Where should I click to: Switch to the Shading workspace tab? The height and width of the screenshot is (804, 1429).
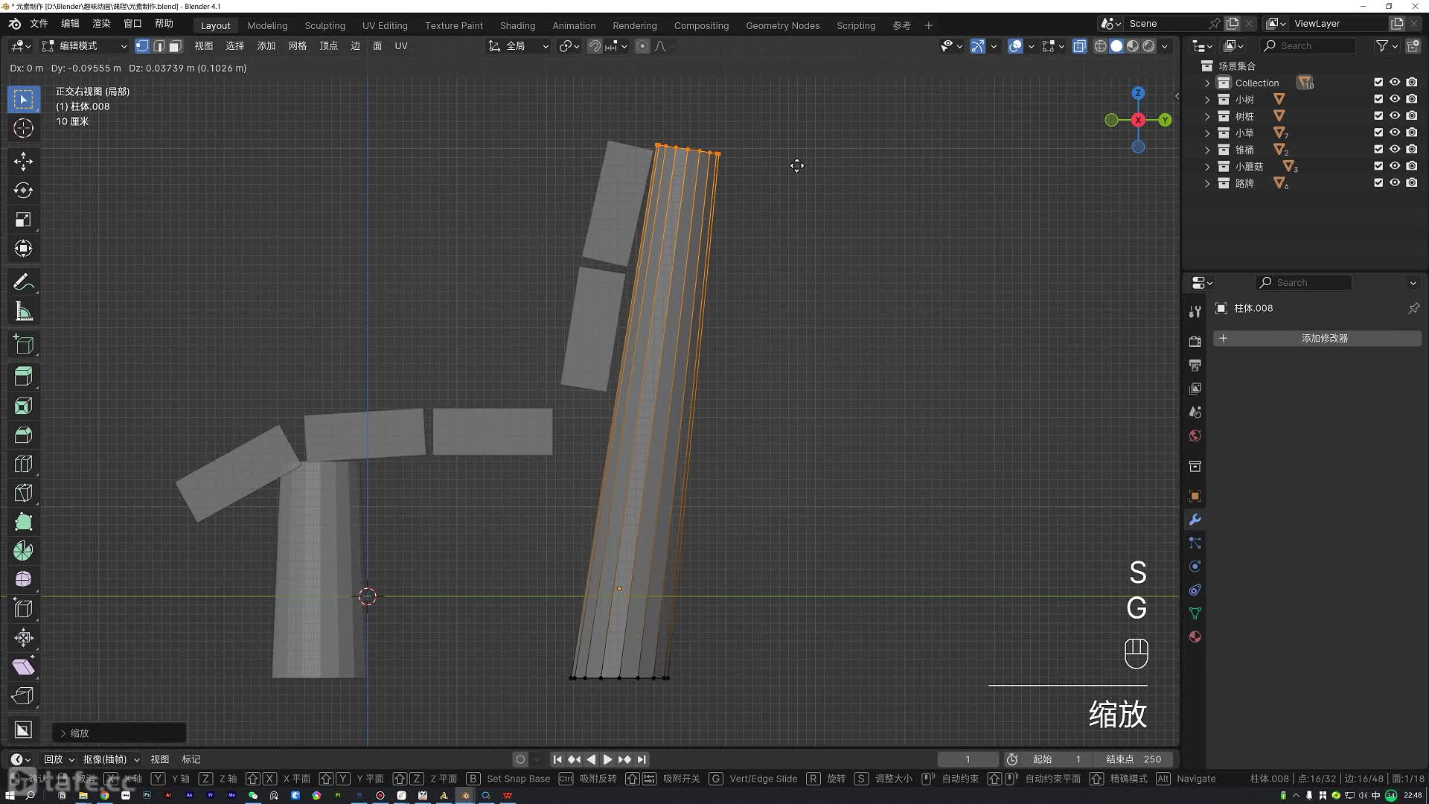517,25
